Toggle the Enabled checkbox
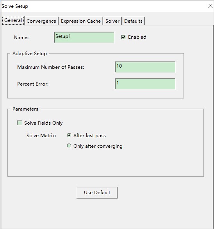The width and height of the screenshot is (214, 229). click(123, 37)
